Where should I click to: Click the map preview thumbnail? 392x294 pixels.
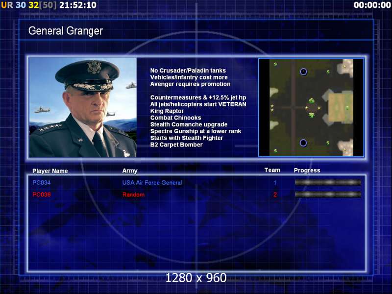tap(311, 107)
